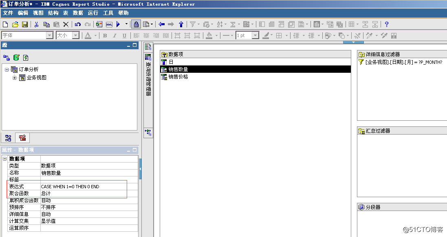The image size is (447, 237).
Task: Click the blue Up arrow icon
Action: (x=181, y=24)
